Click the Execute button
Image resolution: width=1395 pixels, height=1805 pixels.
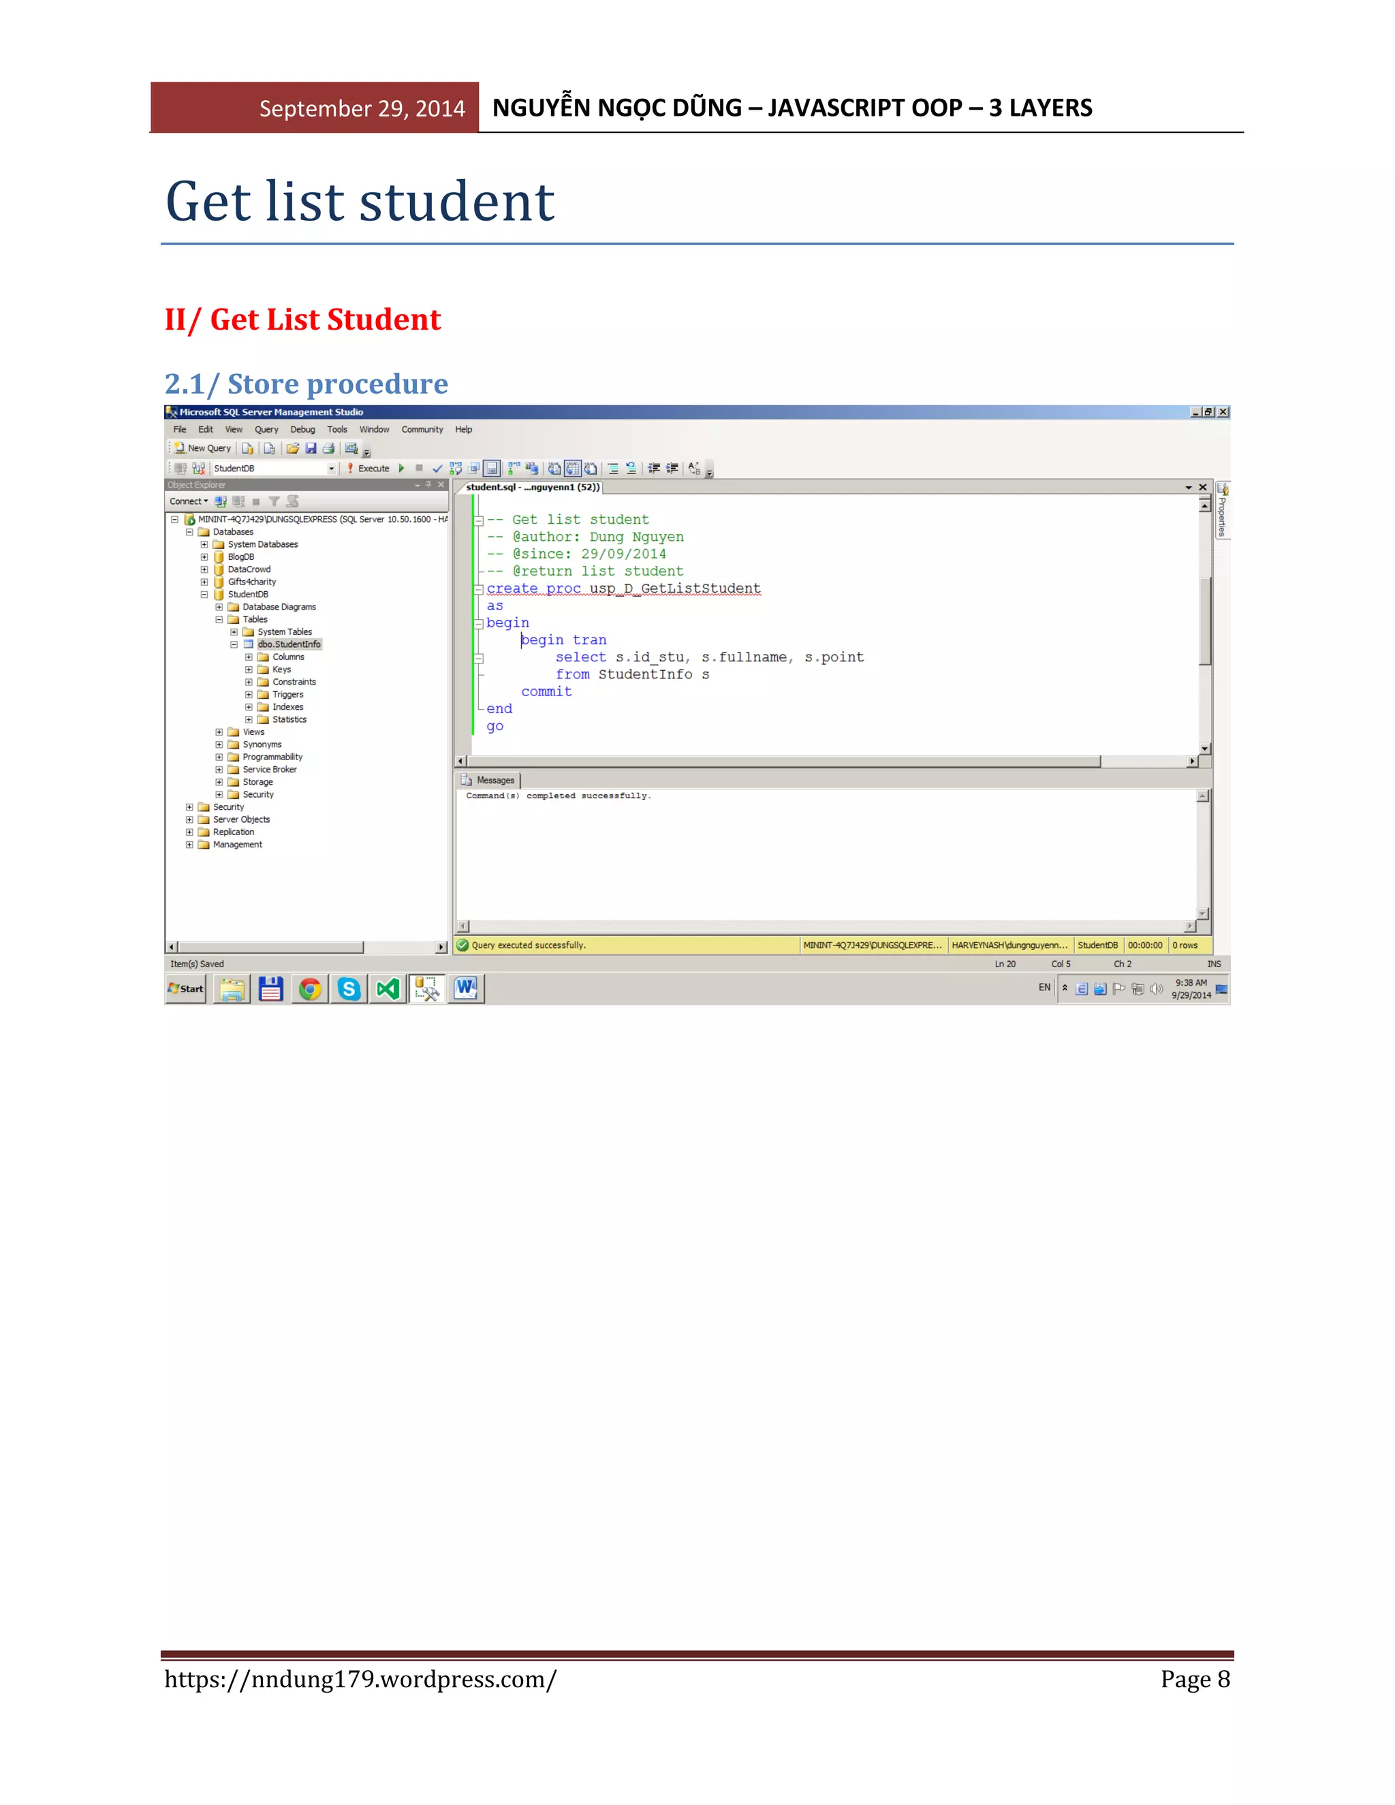point(367,468)
